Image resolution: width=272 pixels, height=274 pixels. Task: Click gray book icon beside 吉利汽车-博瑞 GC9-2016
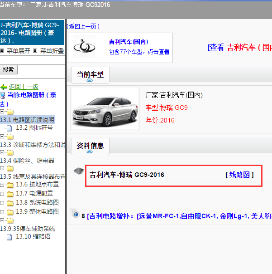point(79,171)
